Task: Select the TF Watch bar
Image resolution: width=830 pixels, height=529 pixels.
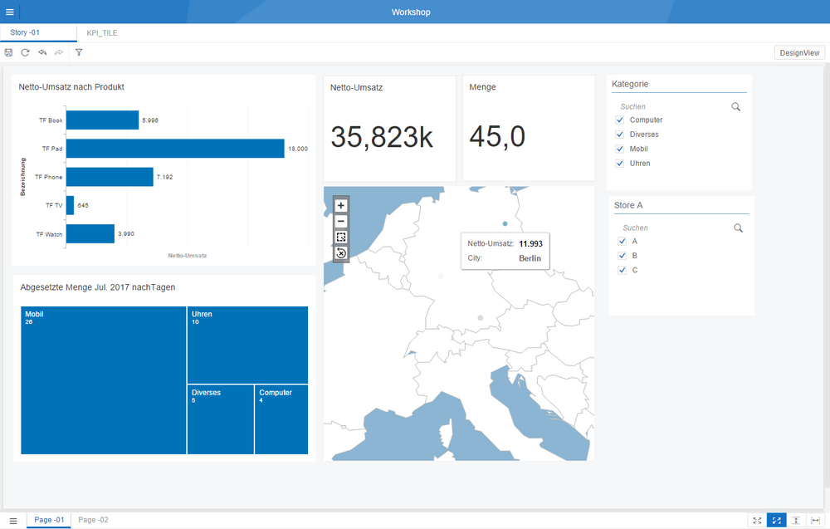Action: point(90,233)
